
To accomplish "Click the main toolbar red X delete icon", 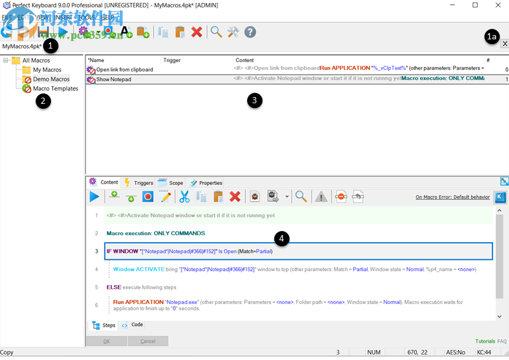I will 197,32.
